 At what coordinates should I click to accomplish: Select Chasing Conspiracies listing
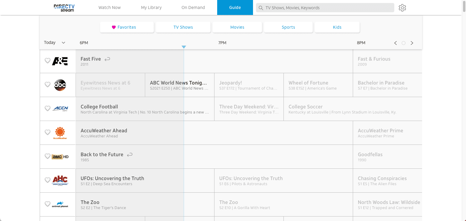pyautogui.click(x=387, y=181)
